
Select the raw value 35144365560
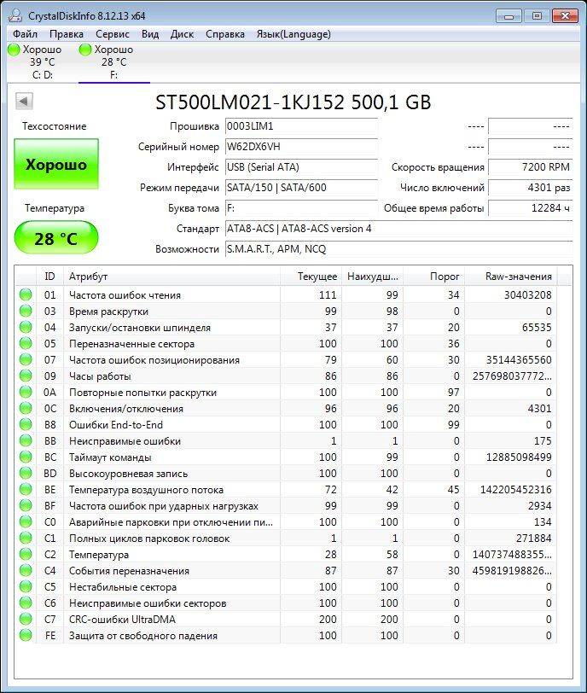pos(519,360)
